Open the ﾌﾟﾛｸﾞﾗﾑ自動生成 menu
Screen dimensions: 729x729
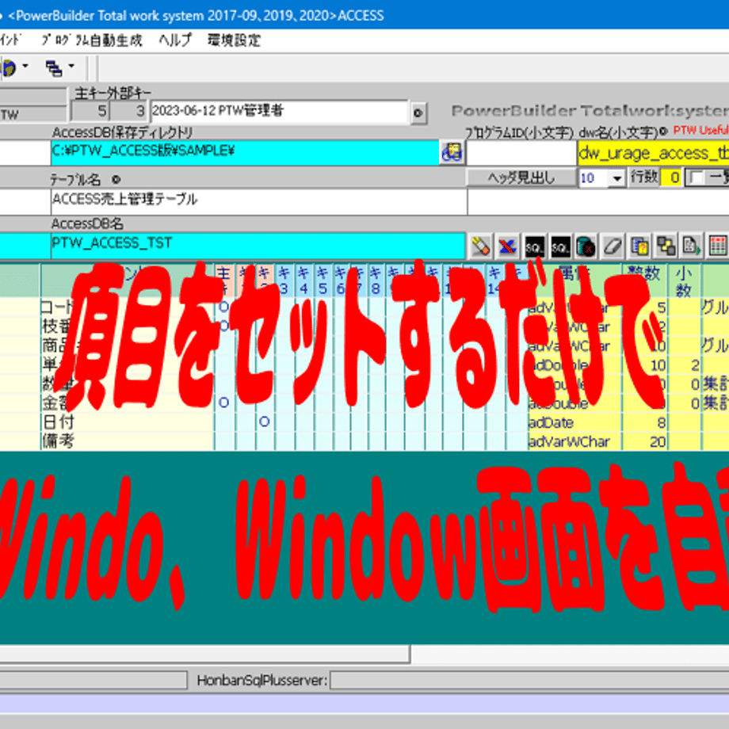pyautogui.click(x=92, y=41)
